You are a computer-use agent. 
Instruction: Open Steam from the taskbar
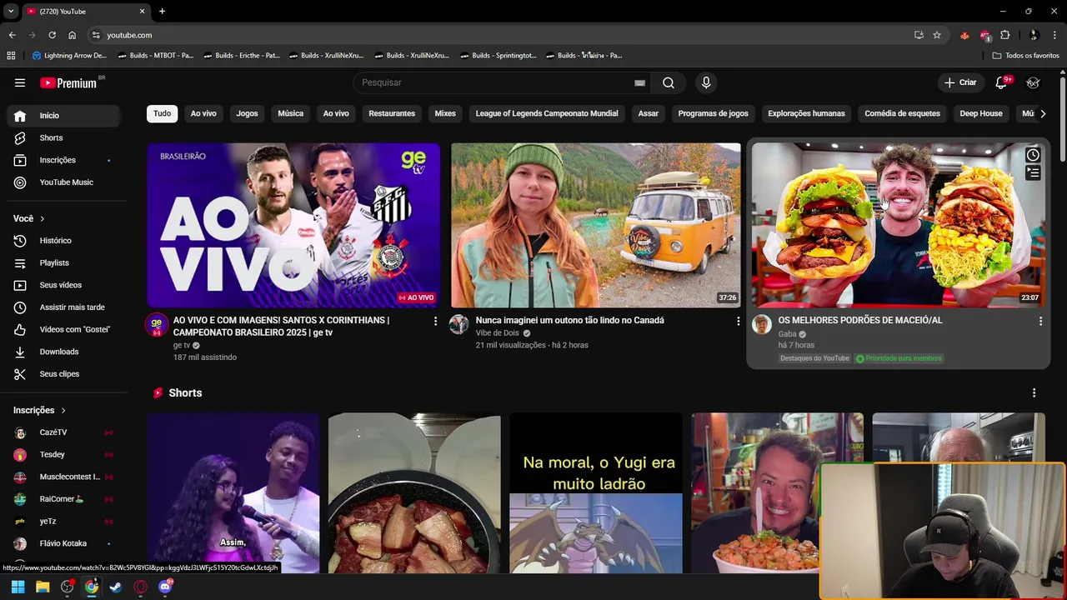click(x=116, y=587)
